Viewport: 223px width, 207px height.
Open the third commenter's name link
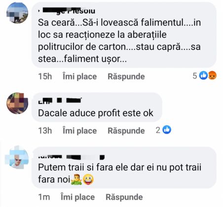pos(71,157)
